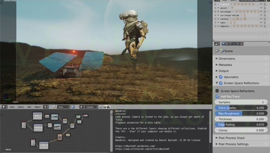Hide the character collection with eye icon
Screen dimensions: 270x153
[x=261, y=4]
